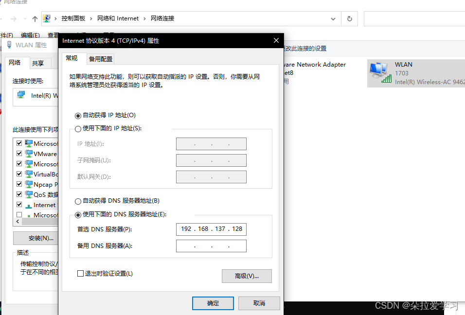The height and width of the screenshot is (315, 465).
Task: Select the 使用下面的 IP 地址 radio button
Action: (77, 128)
